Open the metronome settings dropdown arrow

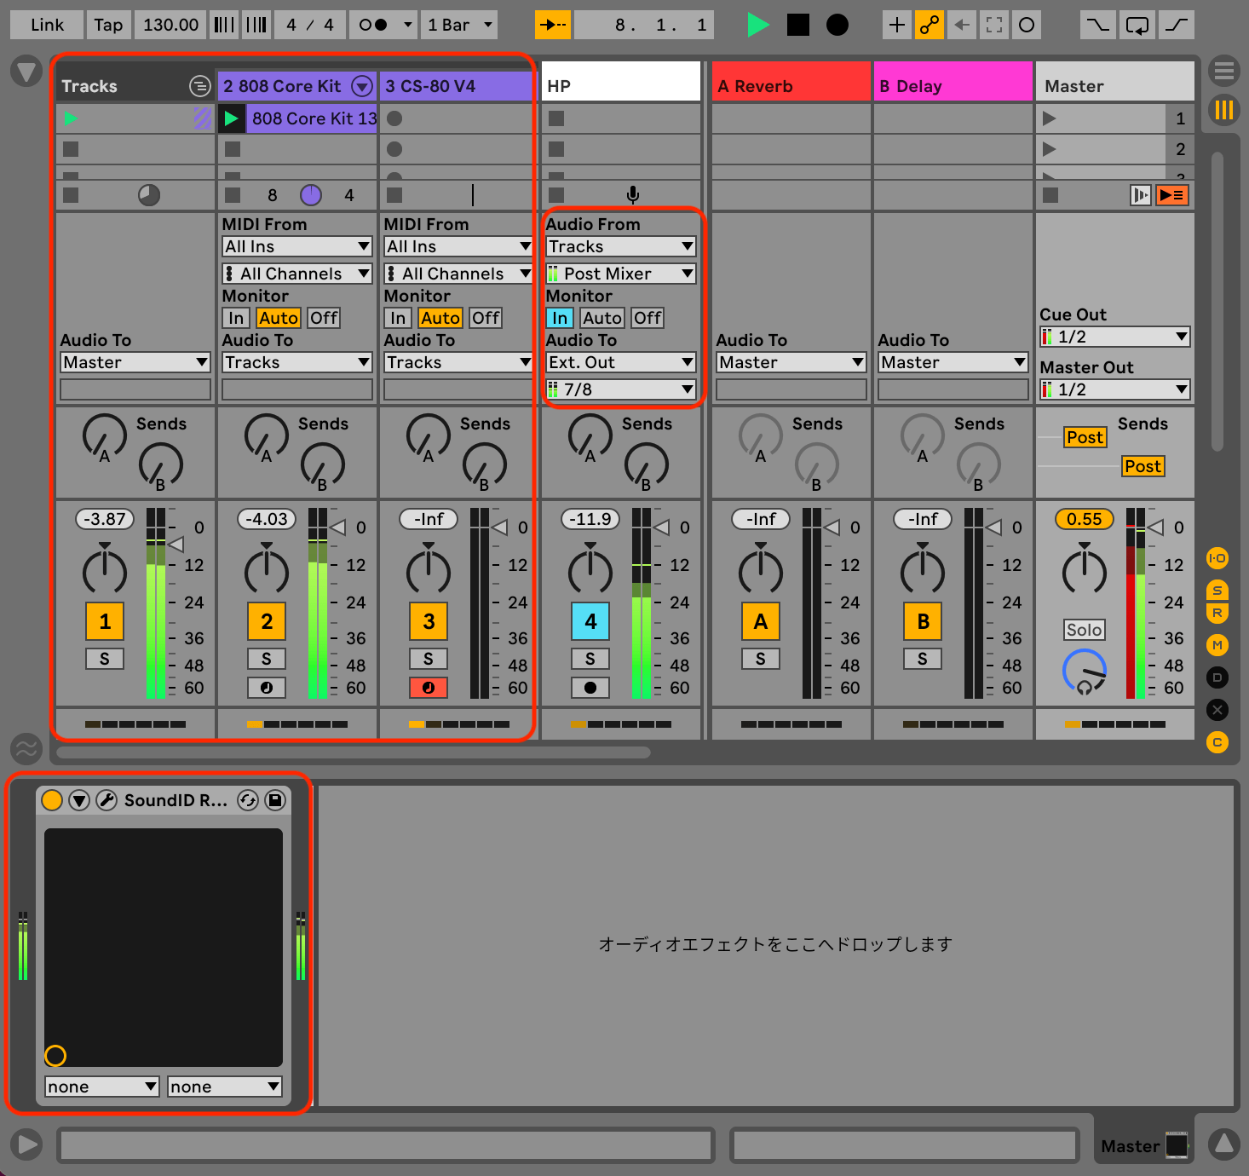tap(408, 25)
